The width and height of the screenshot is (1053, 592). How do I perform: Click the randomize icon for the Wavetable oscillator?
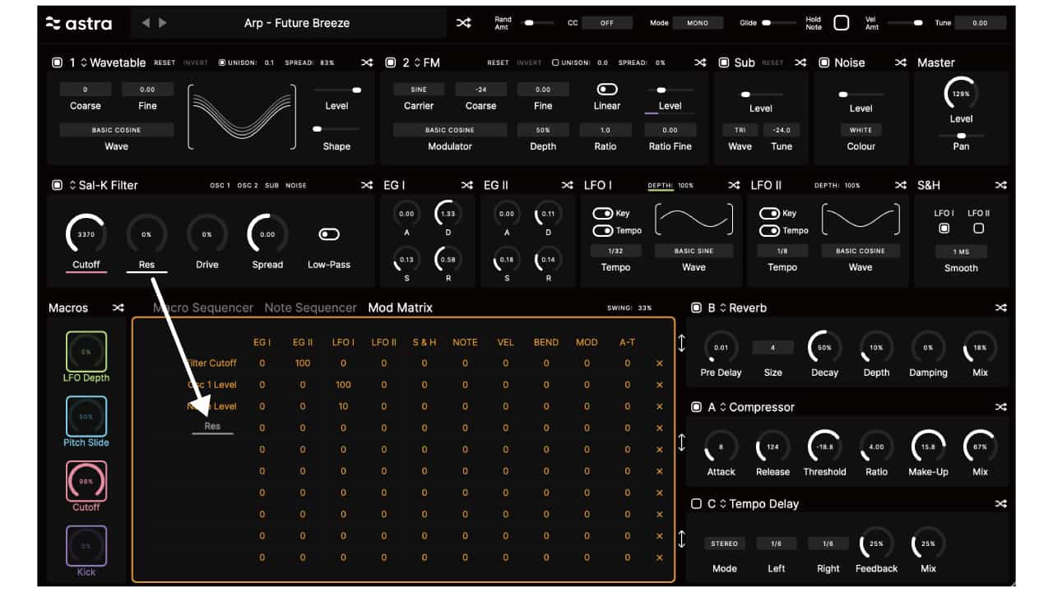tap(367, 62)
